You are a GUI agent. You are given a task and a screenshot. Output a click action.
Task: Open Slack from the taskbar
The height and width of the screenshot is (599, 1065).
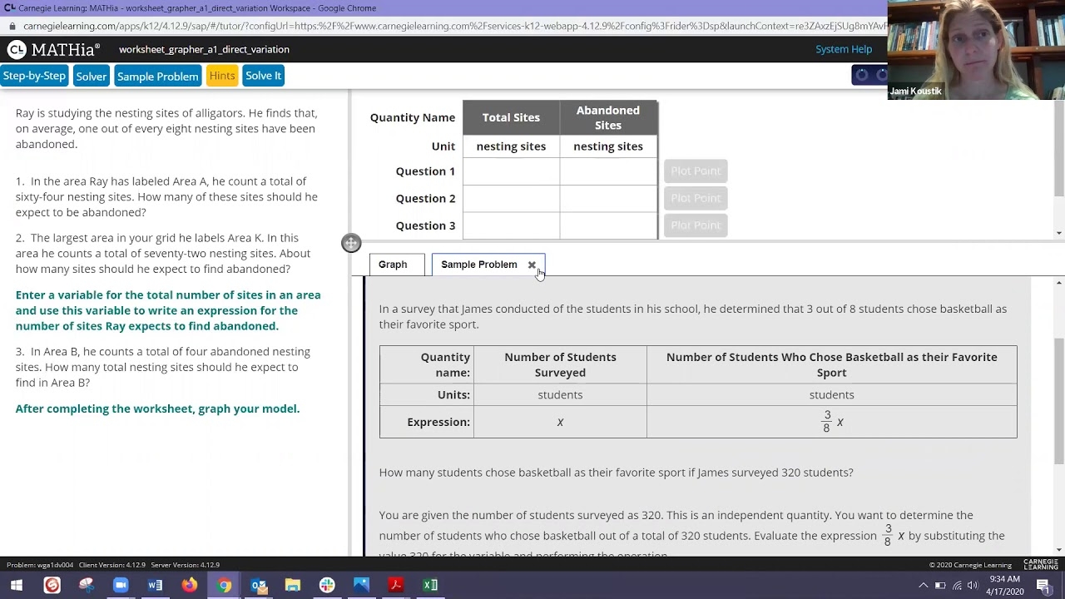point(327,585)
